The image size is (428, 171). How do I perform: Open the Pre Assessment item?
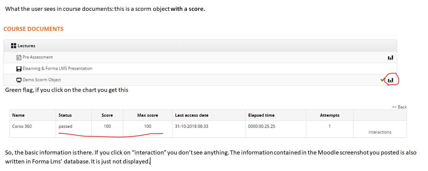(x=37, y=57)
